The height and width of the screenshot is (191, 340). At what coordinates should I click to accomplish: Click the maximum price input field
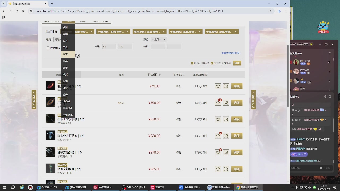click(174, 47)
